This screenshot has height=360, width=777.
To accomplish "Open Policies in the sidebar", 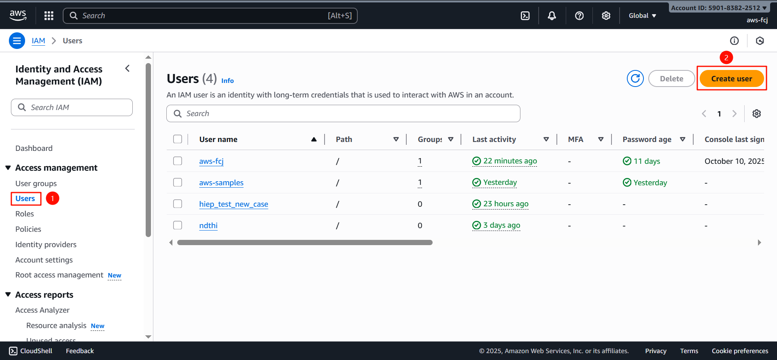I will click(x=28, y=229).
